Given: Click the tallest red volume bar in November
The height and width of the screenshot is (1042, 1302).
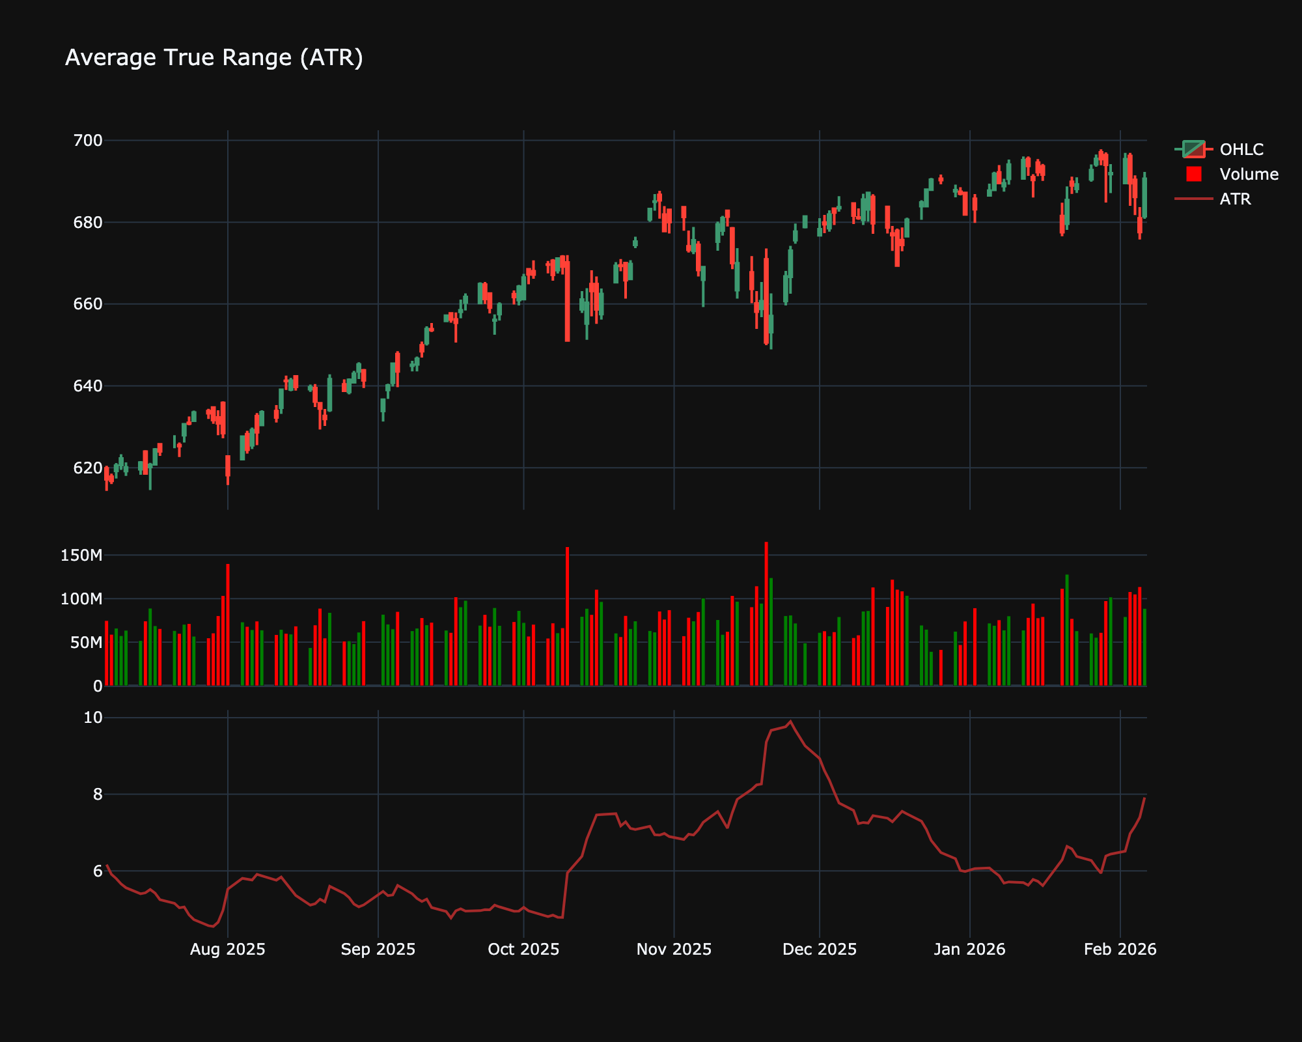Looking at the screenshot, I should [766, 612].
